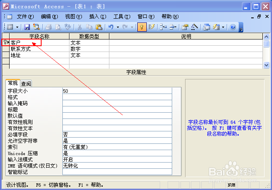
Task: Click the 标题 property input field
Action: [117, 110]
